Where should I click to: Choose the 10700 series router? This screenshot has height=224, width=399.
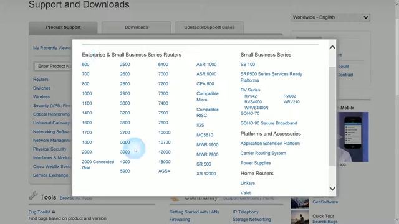[165, 142]
